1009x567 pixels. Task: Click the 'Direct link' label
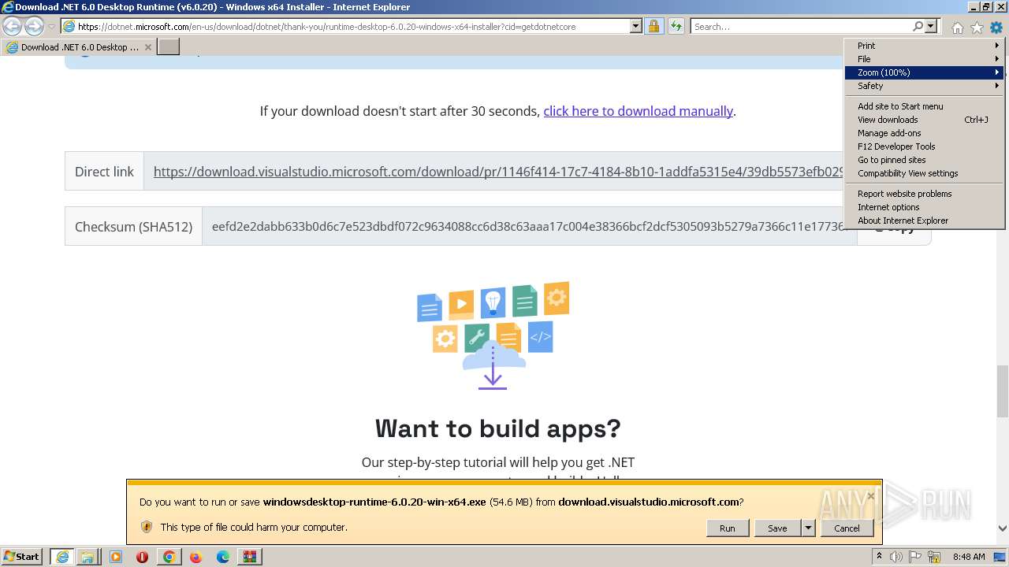[104, 172]
